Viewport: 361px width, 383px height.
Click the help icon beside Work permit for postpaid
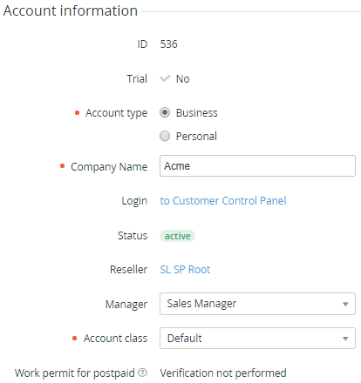[x=142, y=373]
